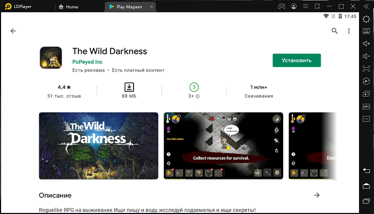Image resolution: width=374 pixels, height=214 pixels.
Task: Open the LDPlayer gamepad icon
Action: (x=282, y=6)
